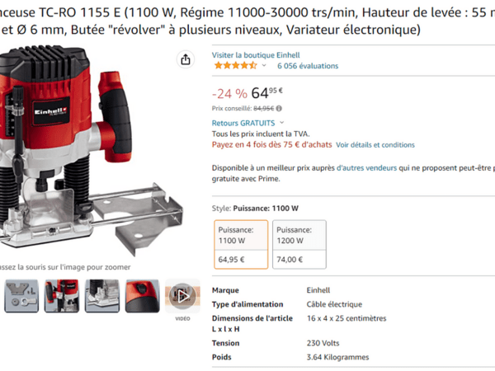Click the Retours GRATUITS text link

coord(243,123)
